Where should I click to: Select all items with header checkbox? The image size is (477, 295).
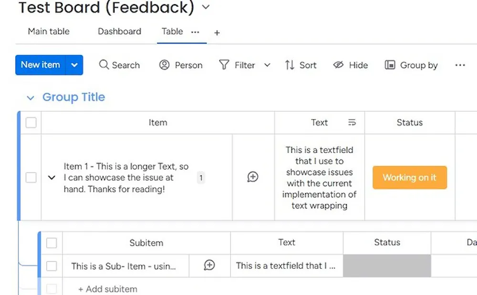(x=31, y=123)
